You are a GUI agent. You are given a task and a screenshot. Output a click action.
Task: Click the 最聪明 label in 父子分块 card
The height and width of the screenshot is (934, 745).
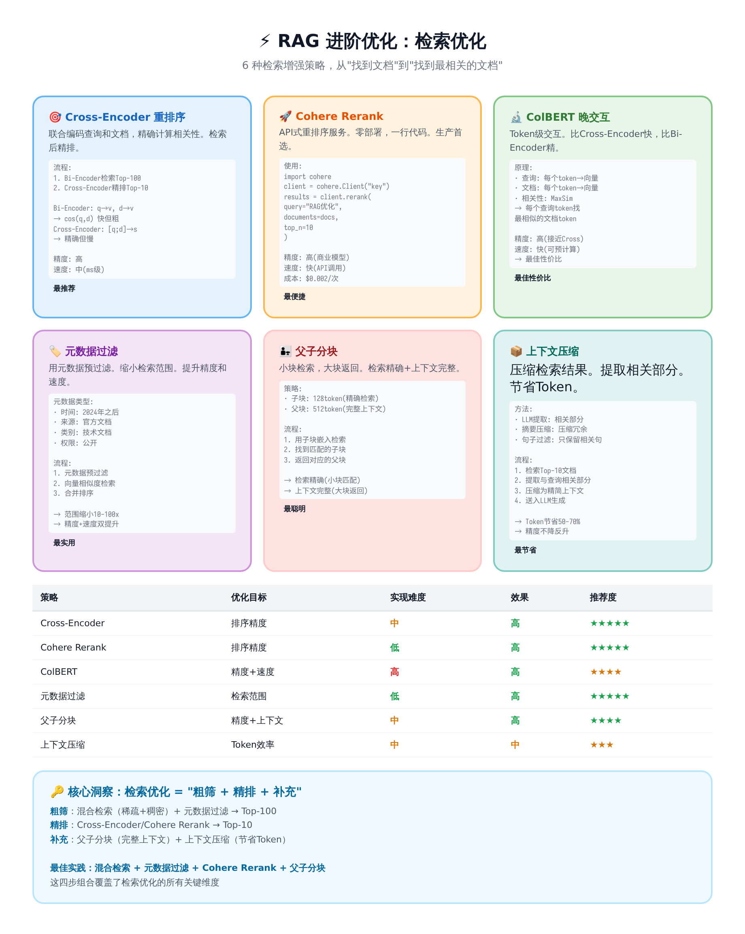[294, 509]
